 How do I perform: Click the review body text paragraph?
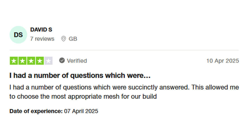point(124,92)
